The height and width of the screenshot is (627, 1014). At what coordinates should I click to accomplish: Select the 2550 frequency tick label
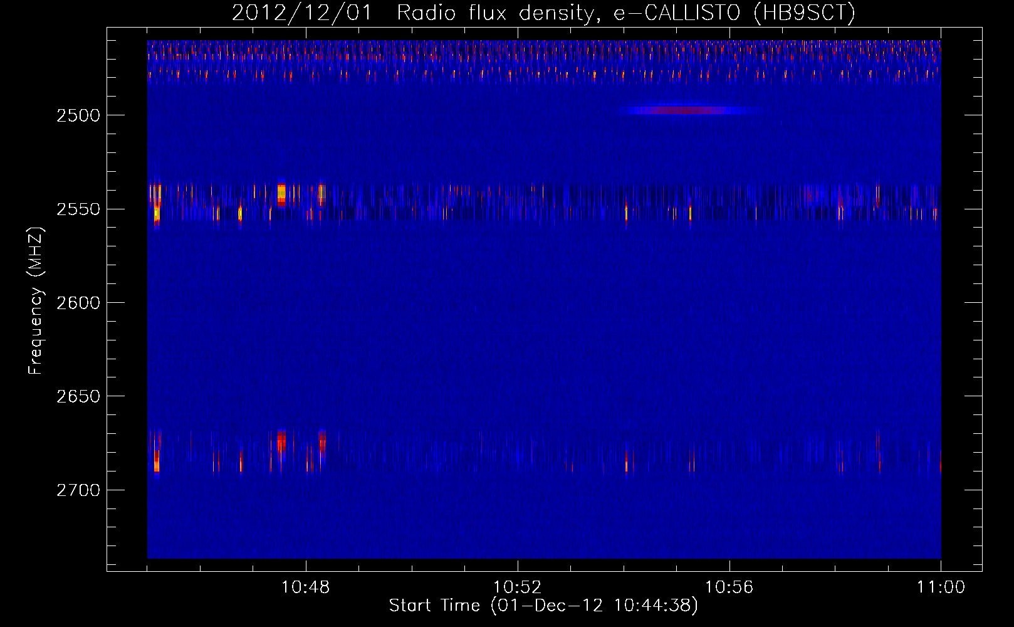click(78, 209)
